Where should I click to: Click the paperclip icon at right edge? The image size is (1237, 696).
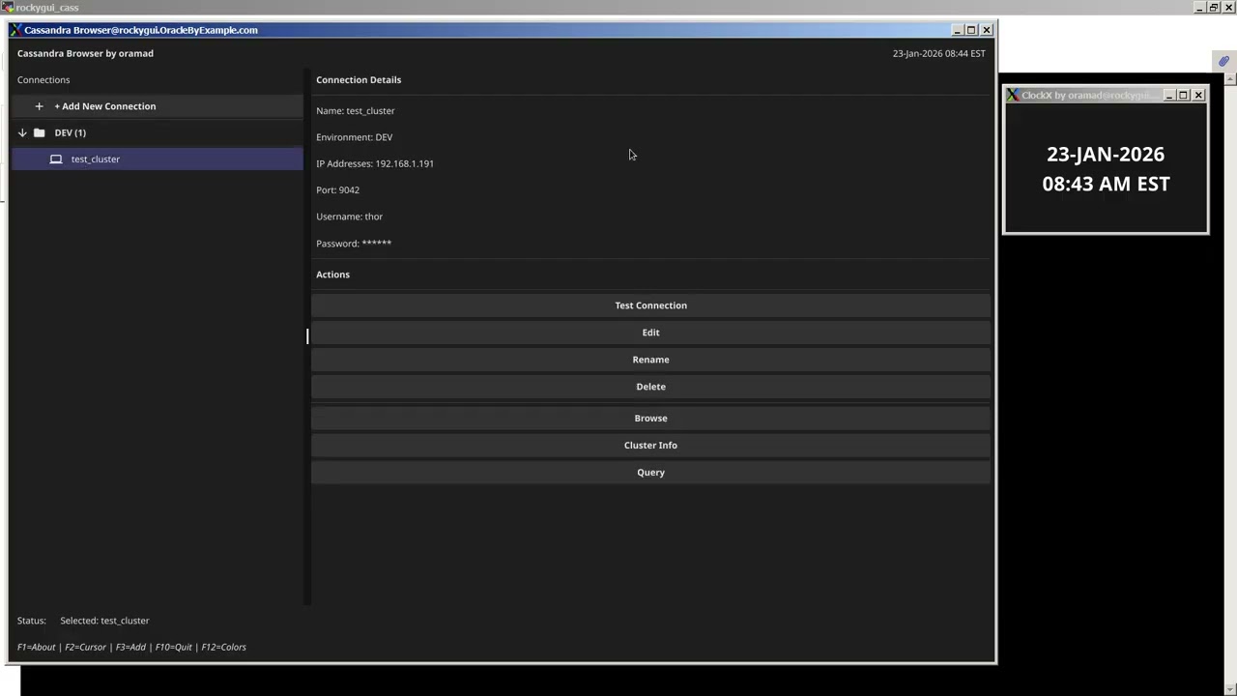point(1223,61)
